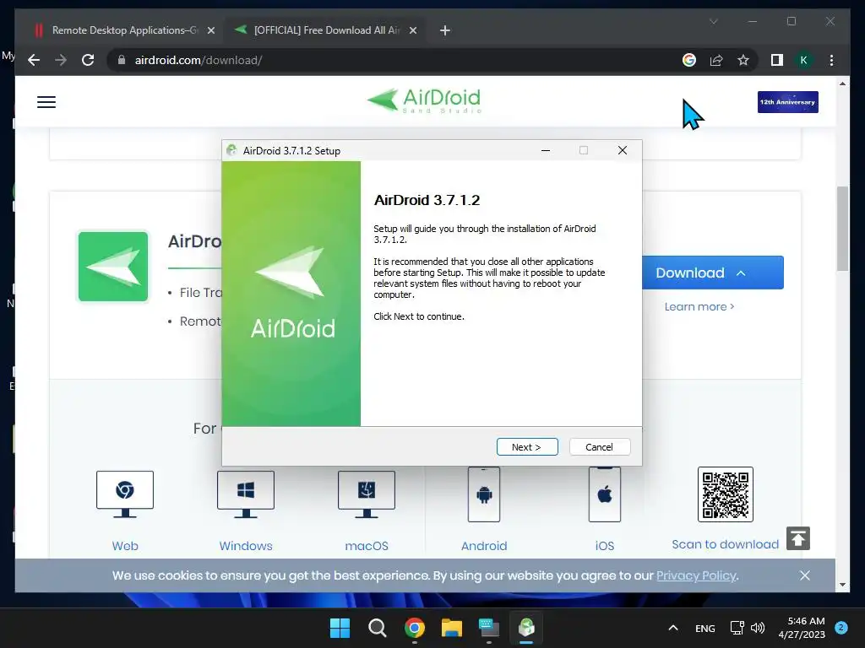This screenshot has height=648, width=865.
Task: Click the macOS label under the platform icon
Action: [x=367, y=546]
